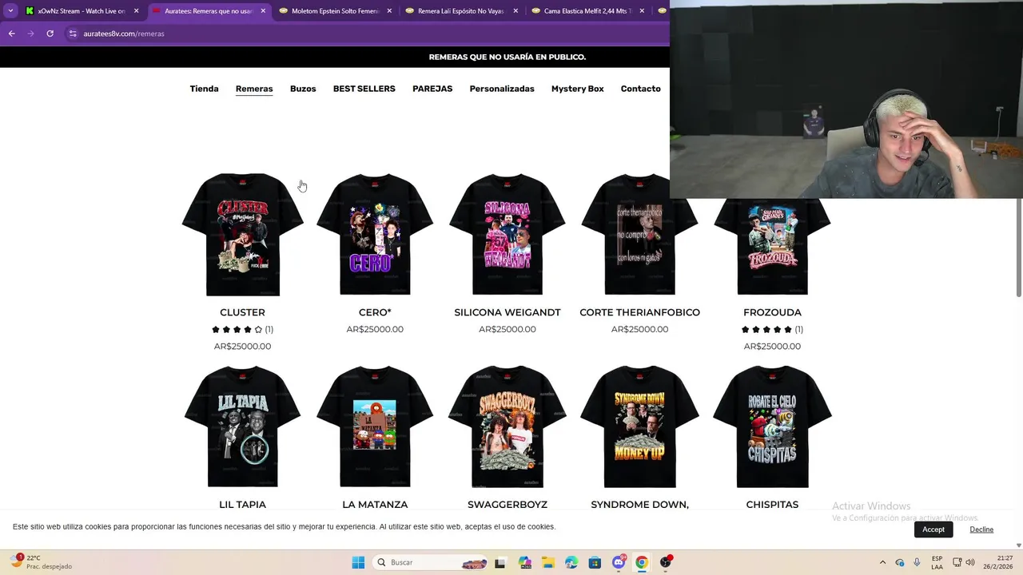This screenshot has width=1023, height=575.
Task: Click the CERO* price AR$25000.00
Action: [x=375, y=329]
